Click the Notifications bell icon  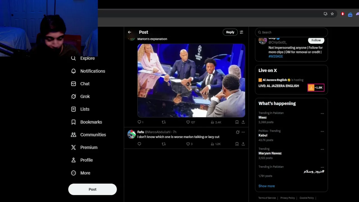point(73,71)
